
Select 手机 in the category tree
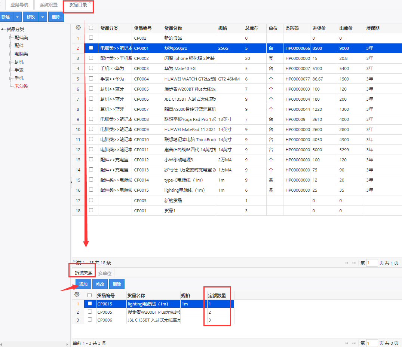tap(19, 78)
